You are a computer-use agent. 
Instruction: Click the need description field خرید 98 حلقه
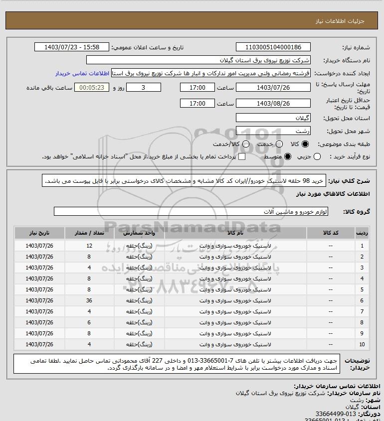click(x=184, y=181)
